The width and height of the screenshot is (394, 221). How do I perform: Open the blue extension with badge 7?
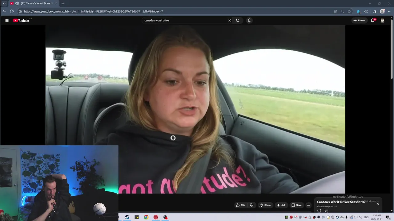[358, 11]
